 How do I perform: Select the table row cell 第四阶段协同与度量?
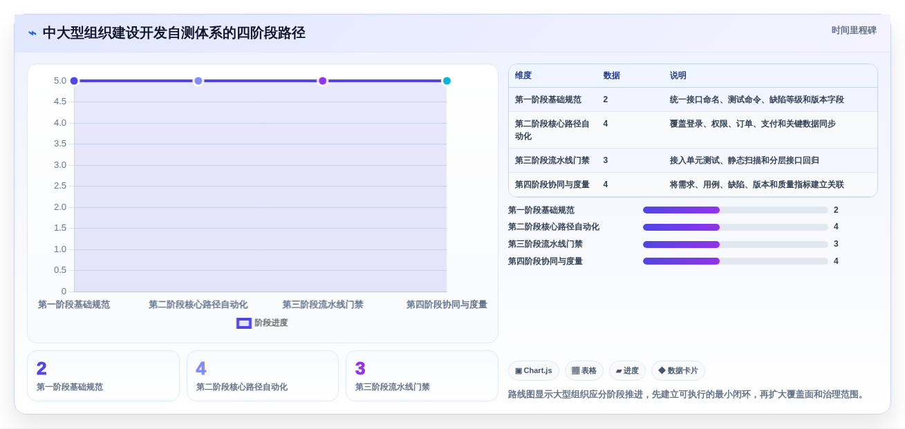552,184
